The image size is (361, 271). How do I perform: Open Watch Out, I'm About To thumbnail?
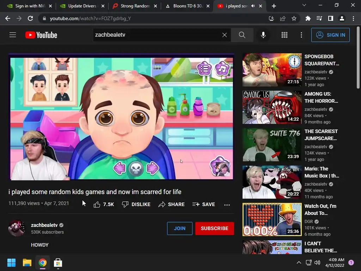272,219
